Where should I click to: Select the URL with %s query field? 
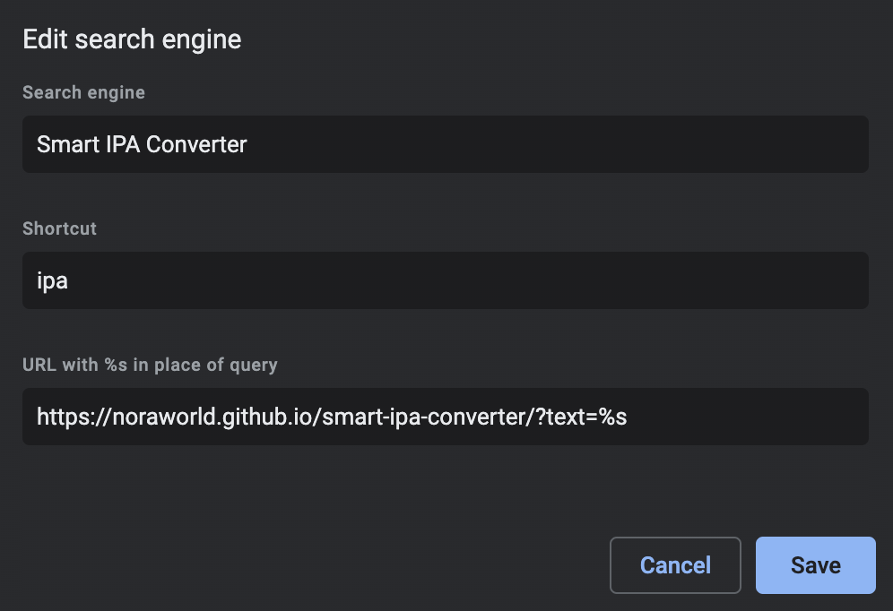tap(445, 417)
